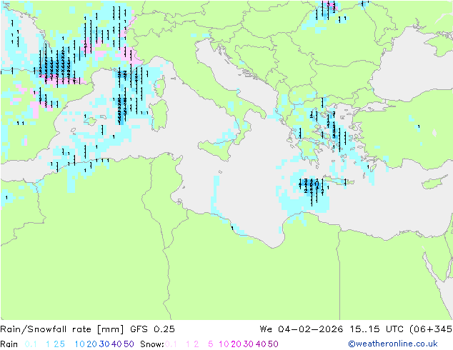Select the Snow legend value 50
The width and height of the screenshot is (453, 350).
[x=274, y=344]
